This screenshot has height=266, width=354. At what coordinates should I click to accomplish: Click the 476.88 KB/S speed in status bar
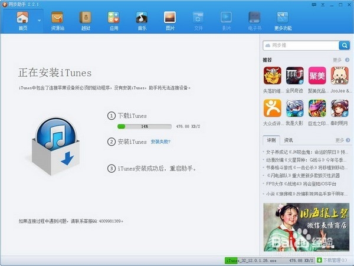(301, 260)
